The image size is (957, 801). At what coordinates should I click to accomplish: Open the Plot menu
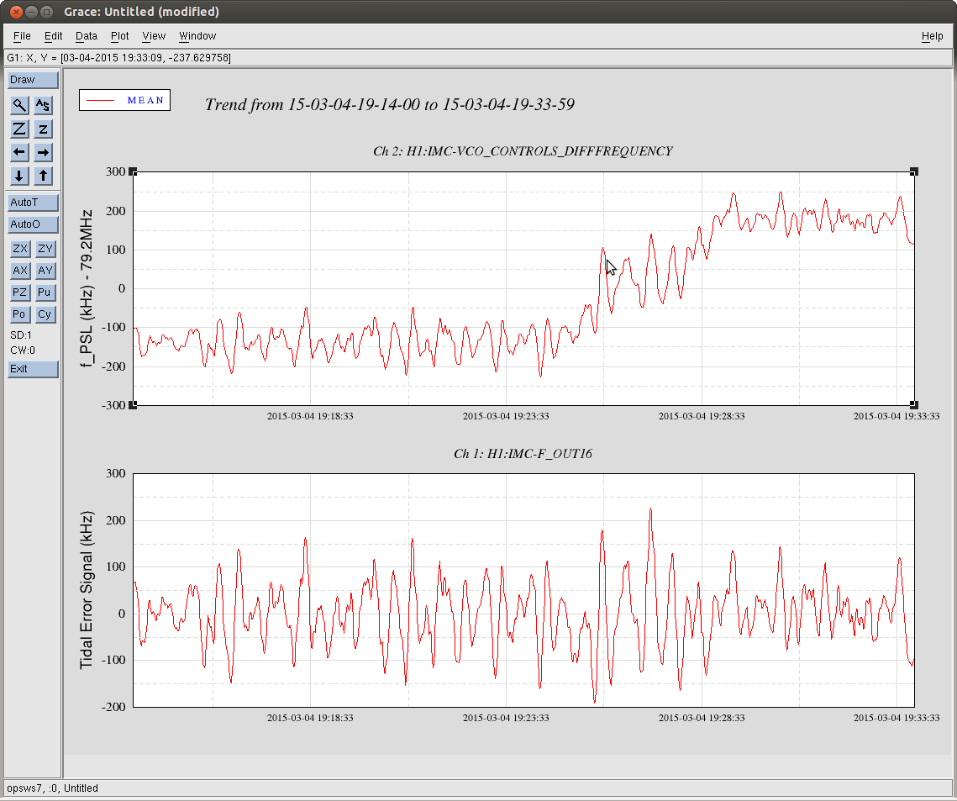tap(119, 36)
